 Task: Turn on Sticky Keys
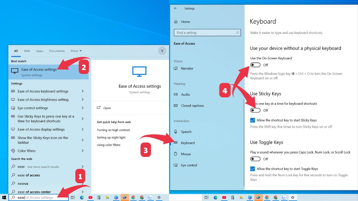255,110
